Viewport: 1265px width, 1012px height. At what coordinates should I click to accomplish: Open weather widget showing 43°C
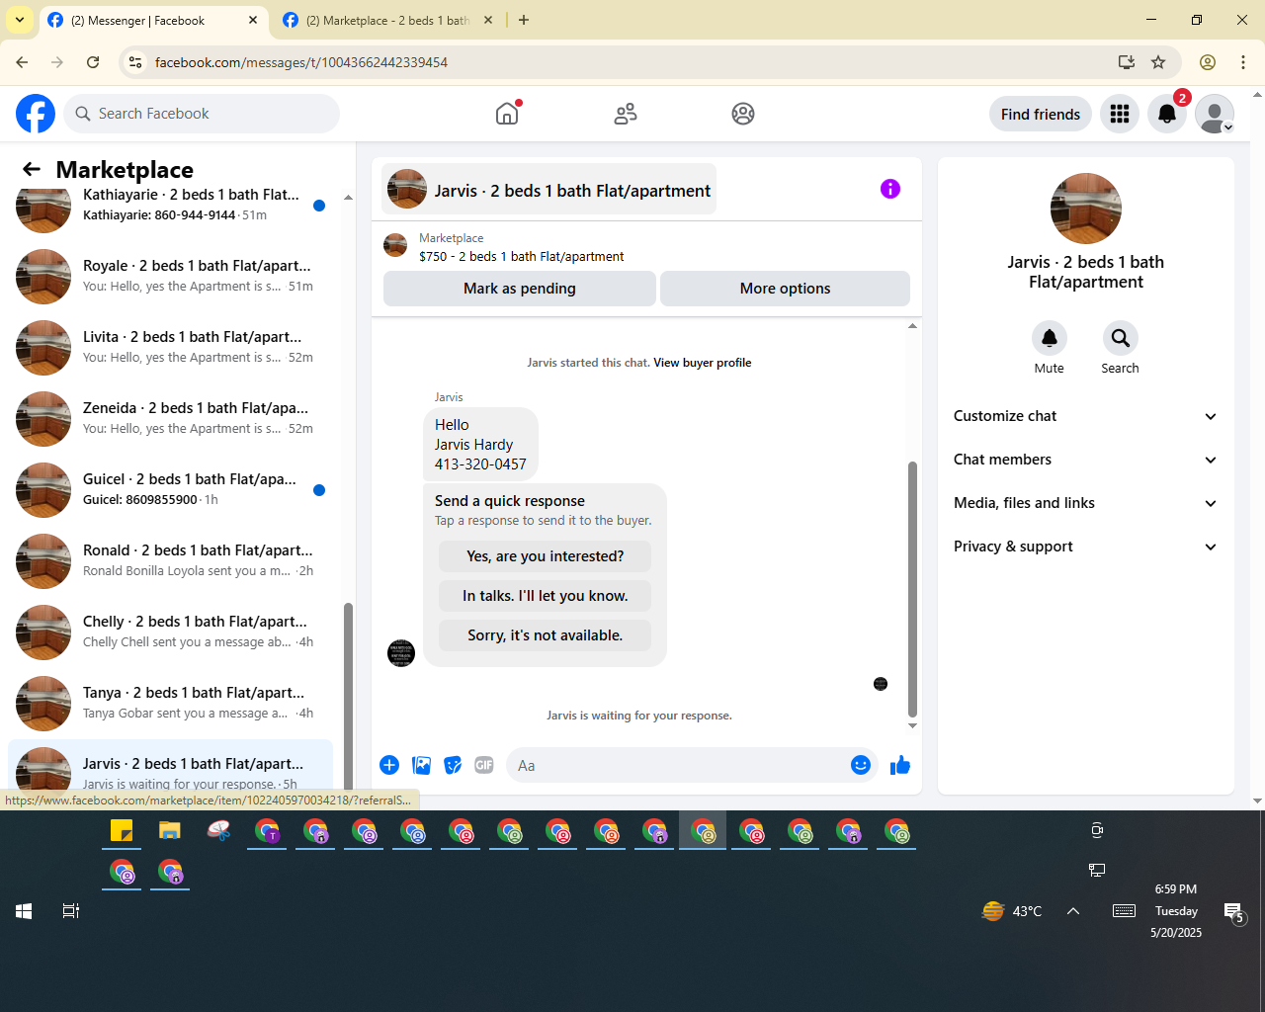coord(1012,911)
